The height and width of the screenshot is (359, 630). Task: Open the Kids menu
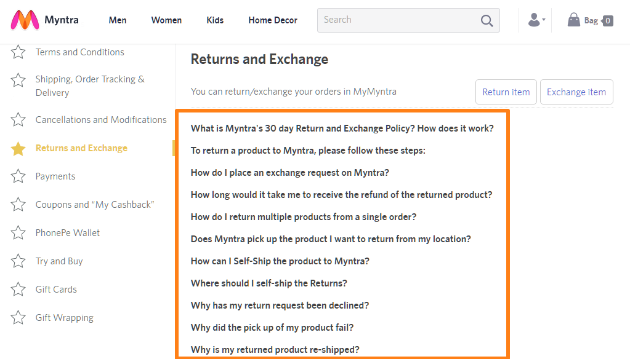tap(215, 20)
